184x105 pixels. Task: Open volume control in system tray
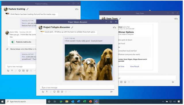point(175,102)
